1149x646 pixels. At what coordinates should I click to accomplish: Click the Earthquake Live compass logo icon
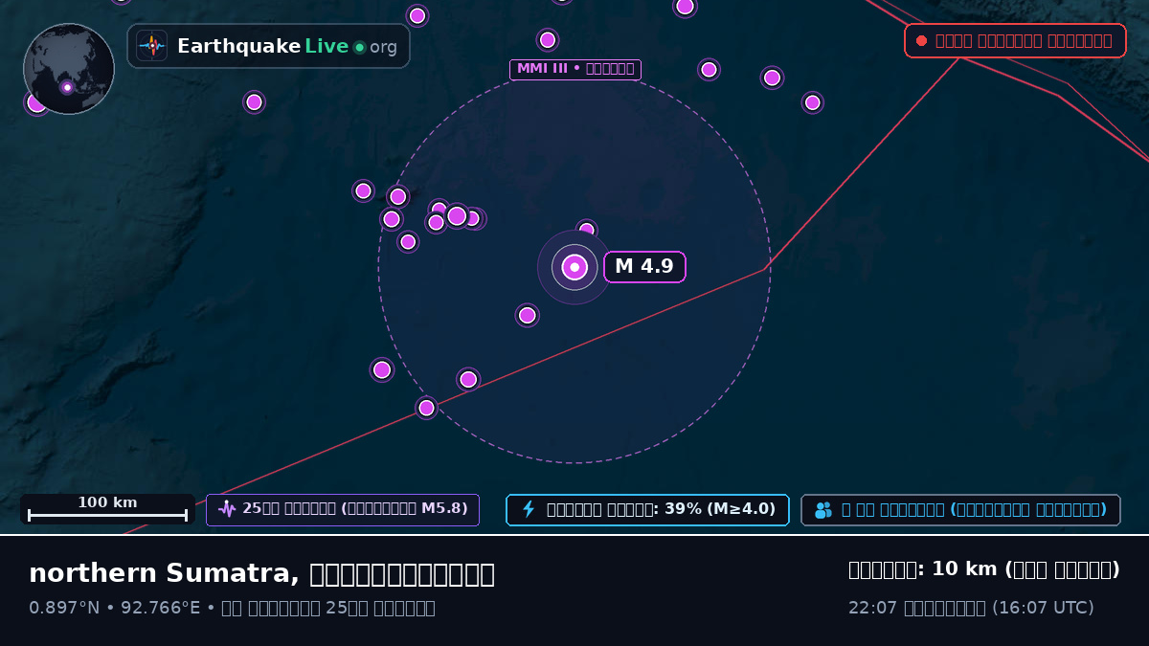point(151,46)
